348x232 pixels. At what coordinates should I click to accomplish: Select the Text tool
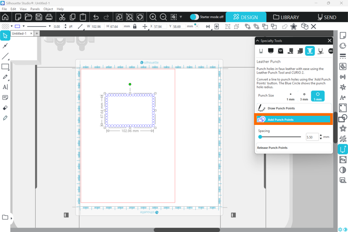click(5, 87)
